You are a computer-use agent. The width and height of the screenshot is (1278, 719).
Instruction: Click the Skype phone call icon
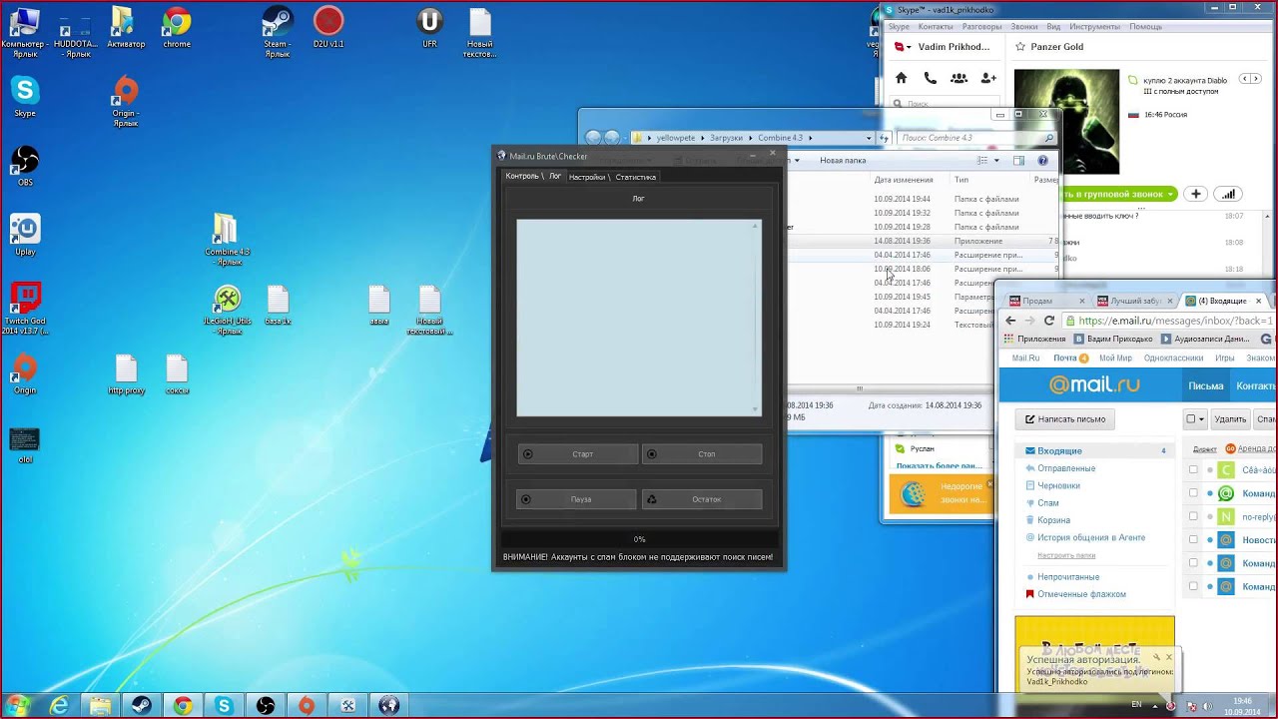930,78
